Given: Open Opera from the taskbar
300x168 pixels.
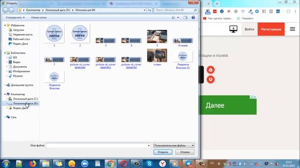Looking at the screenshot, I should (124, 164).
